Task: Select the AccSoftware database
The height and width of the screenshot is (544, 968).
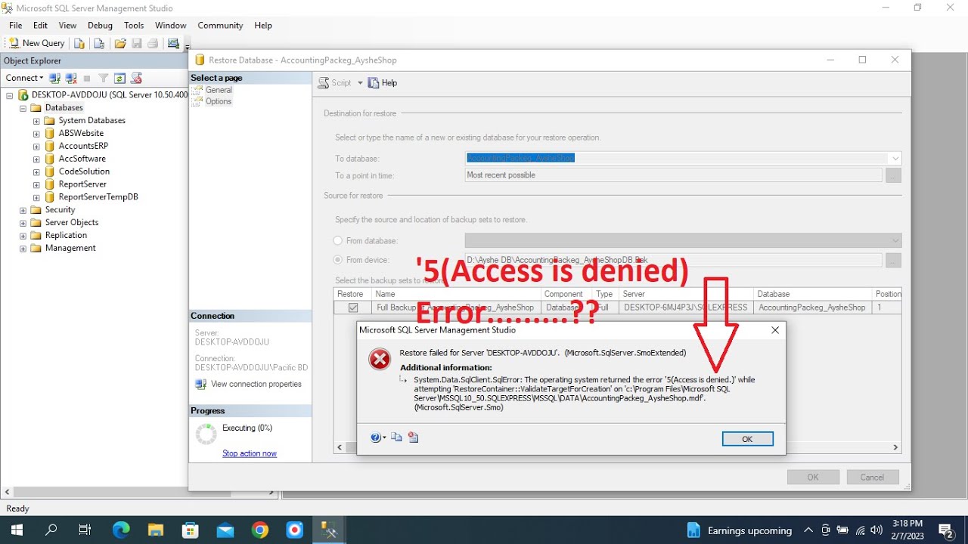Action: click(82, 159)
